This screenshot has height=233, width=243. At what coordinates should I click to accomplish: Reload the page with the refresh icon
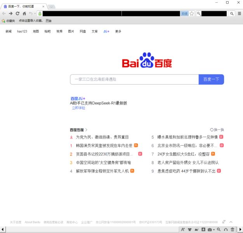pyautogui.click(x=17, y=14)
